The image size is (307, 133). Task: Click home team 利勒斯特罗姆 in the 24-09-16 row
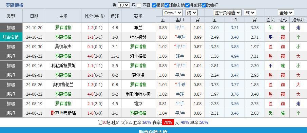pos(63,65)
